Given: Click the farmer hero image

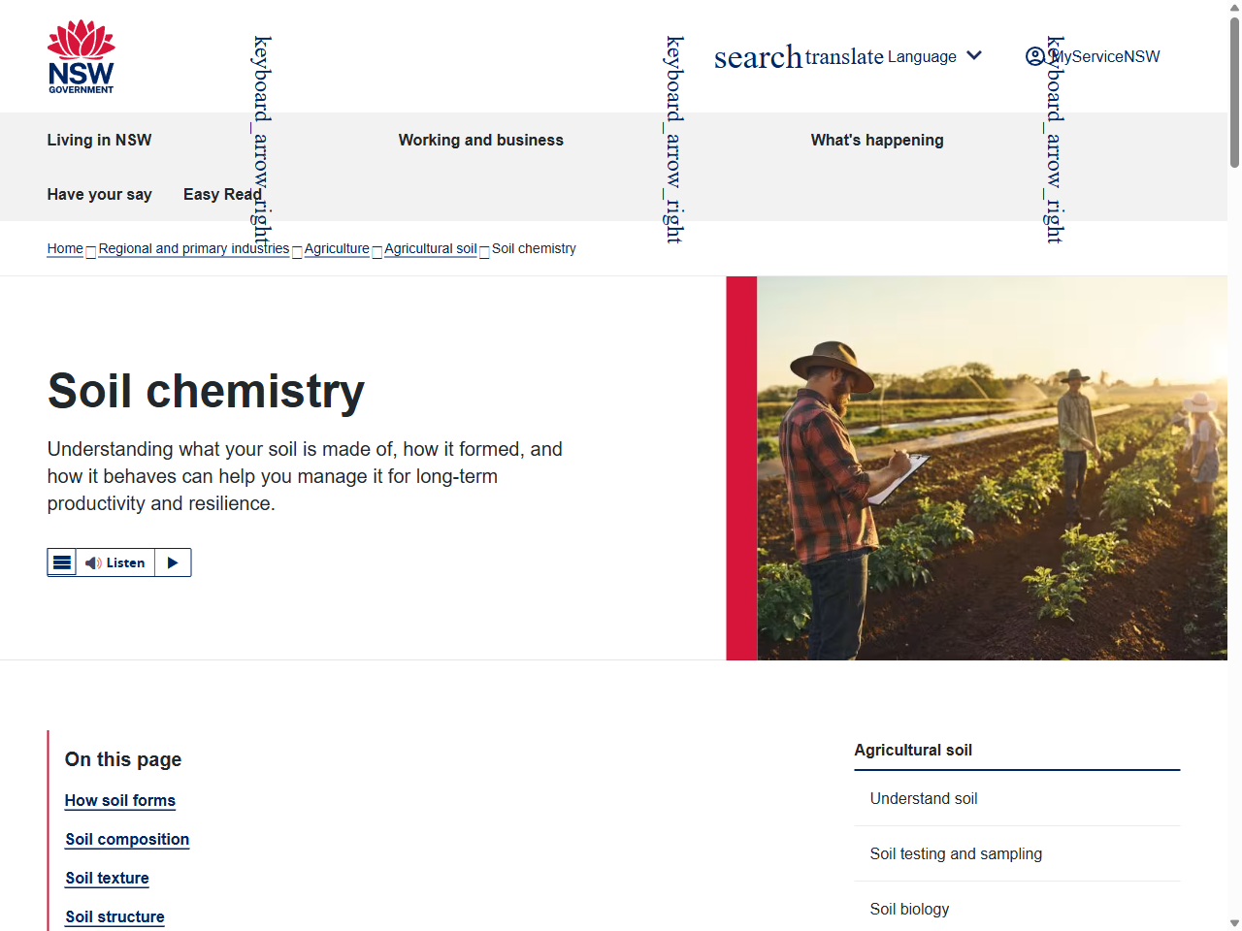Looking at the screenshot, I should point(990,467).
